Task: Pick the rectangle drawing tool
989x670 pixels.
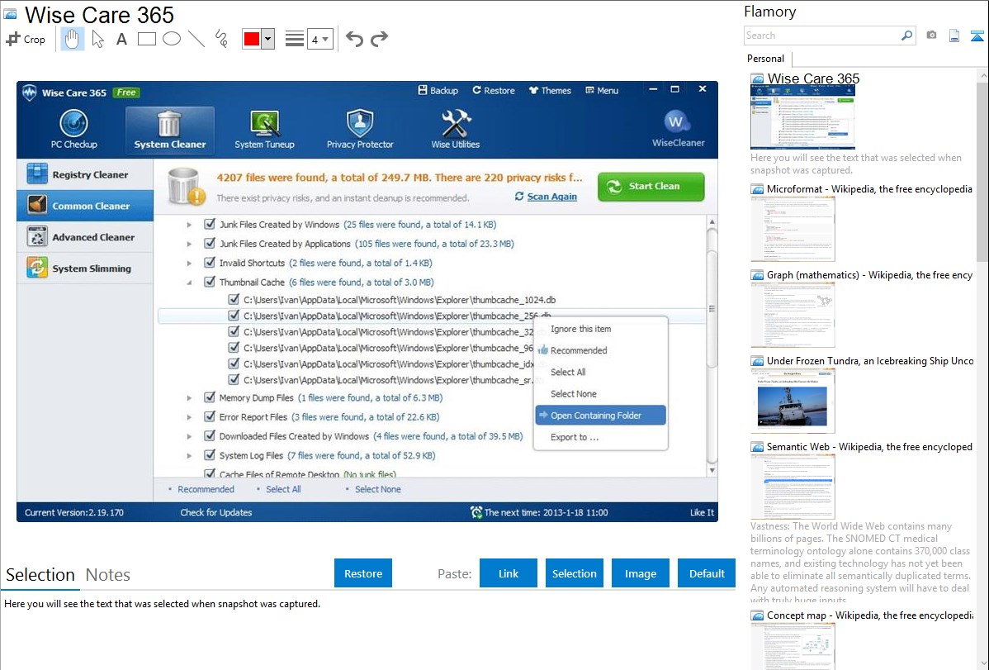Action: click(x=146, y=39)
